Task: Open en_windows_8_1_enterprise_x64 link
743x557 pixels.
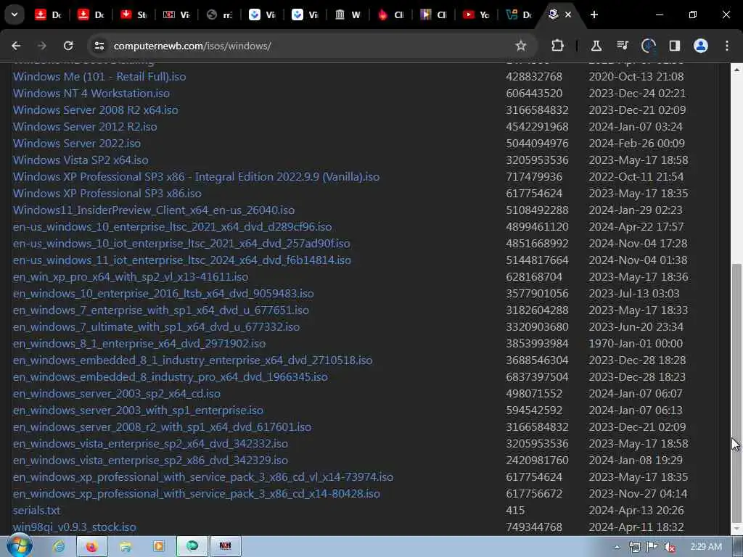Action: (x=139, y=343)
